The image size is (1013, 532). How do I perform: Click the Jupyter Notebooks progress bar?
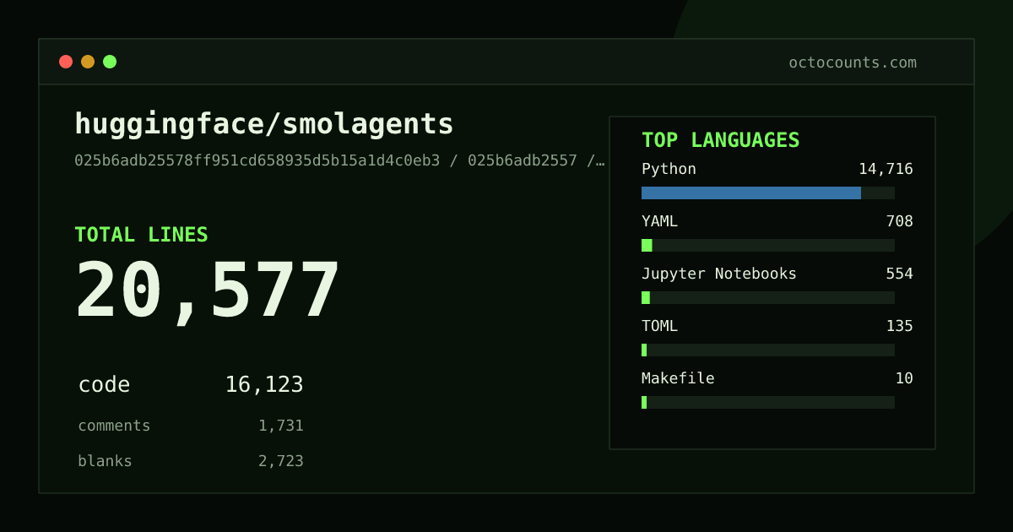coord(768,297)
